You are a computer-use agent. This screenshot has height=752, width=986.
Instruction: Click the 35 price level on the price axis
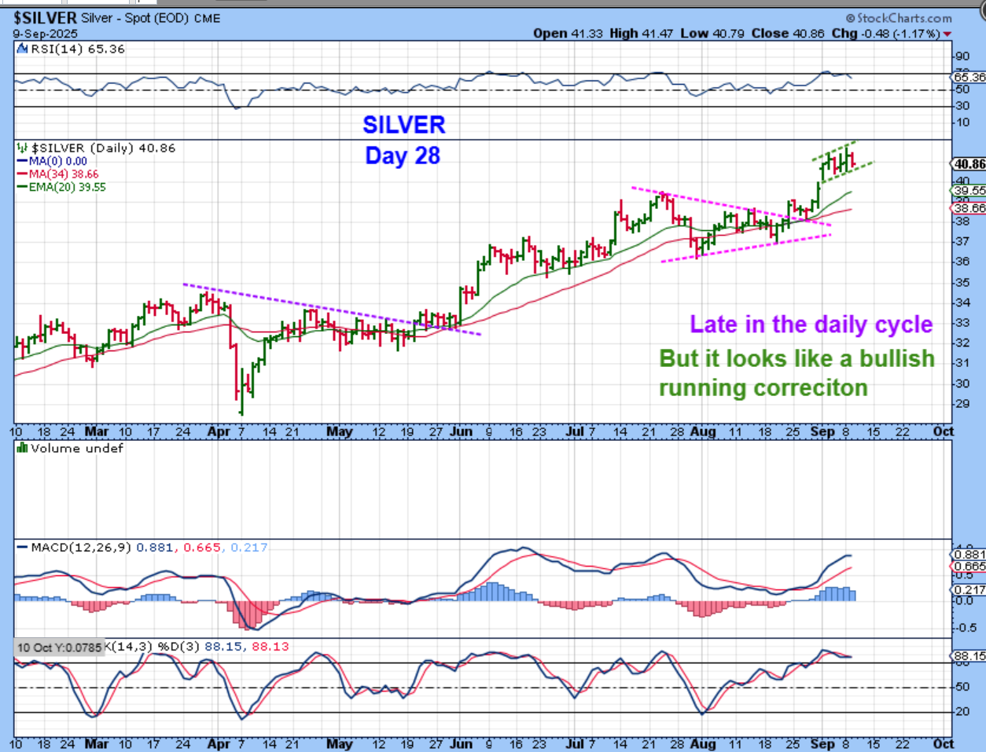[961, 282]
